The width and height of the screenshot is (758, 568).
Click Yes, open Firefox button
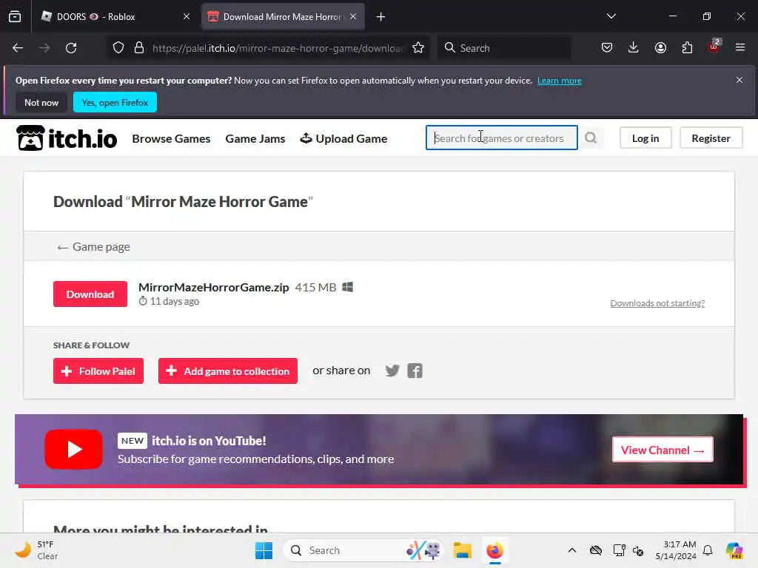click(115, 102)
